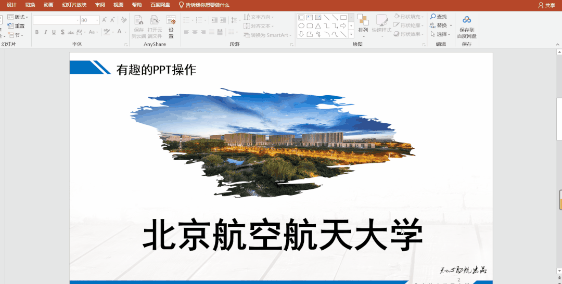Open the 帮助 tab

click(x=136, y=5)
